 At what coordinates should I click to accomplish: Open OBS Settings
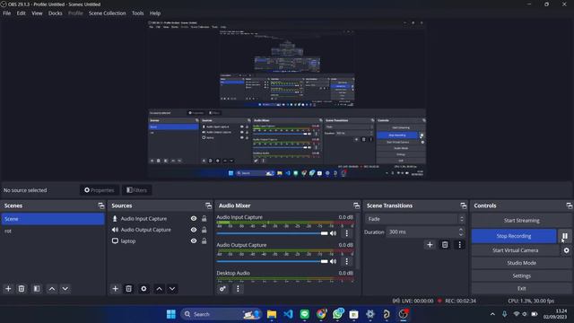pyautogui.click(x=522, y=275)
